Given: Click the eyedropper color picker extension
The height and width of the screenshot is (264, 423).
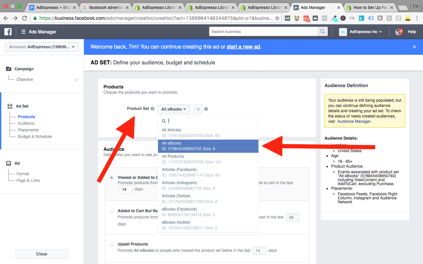Looking at the screenshot, I should pos(334,18).
